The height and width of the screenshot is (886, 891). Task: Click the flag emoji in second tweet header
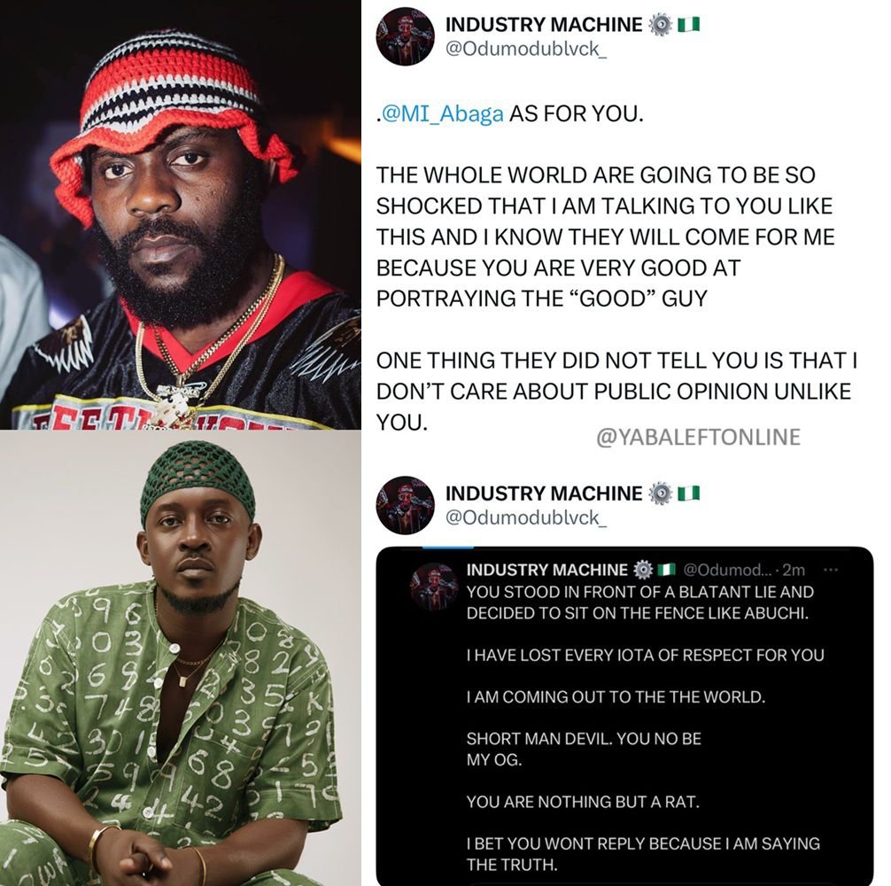tap(689, 494)
